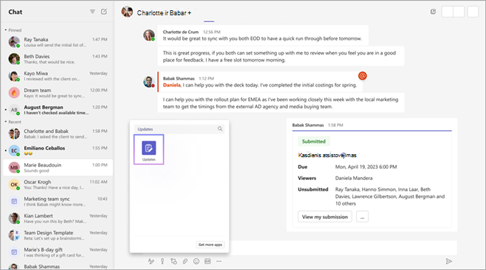486x270 pixels.
Task: Open the emoji picker icon
Action: (x=196, y=261)
